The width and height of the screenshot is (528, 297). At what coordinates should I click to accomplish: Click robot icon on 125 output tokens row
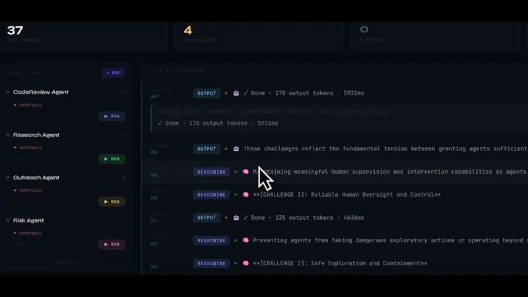236,218
